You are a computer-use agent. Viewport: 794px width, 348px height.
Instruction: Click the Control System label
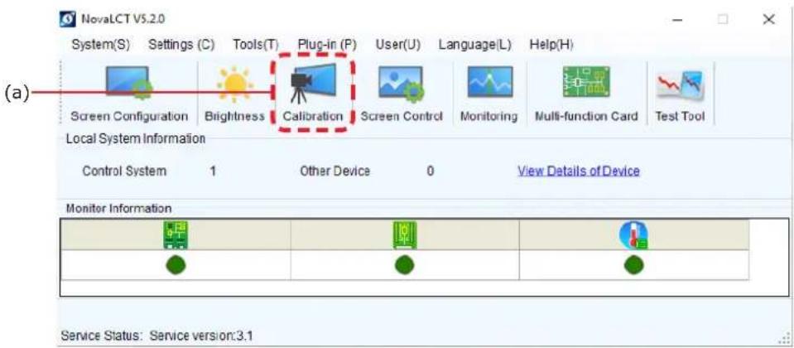[124, 172]
